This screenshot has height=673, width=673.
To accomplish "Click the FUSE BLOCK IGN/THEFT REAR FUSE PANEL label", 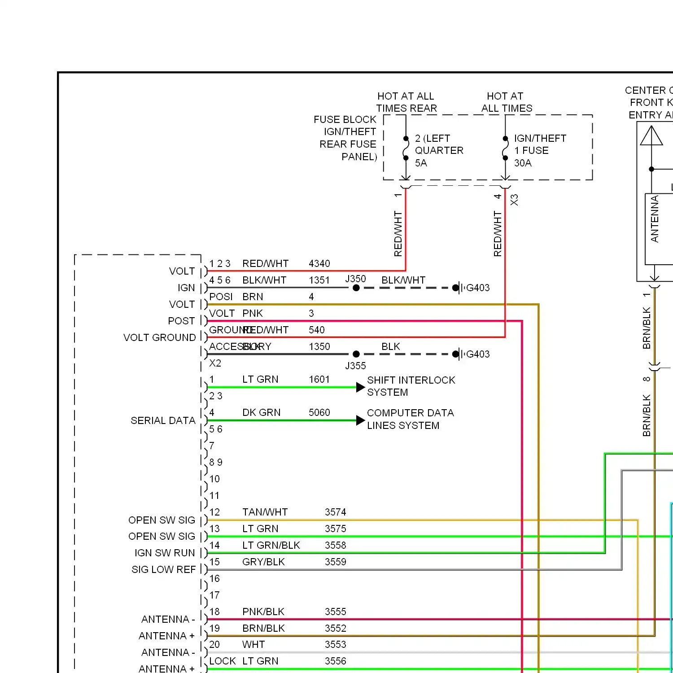I will (x=345, y=138).
